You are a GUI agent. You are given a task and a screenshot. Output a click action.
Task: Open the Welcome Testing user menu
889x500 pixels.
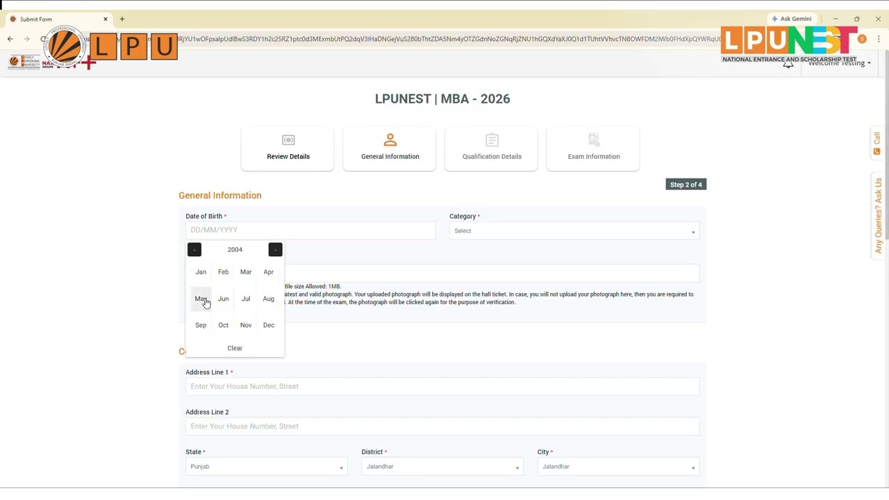point(839,63)
